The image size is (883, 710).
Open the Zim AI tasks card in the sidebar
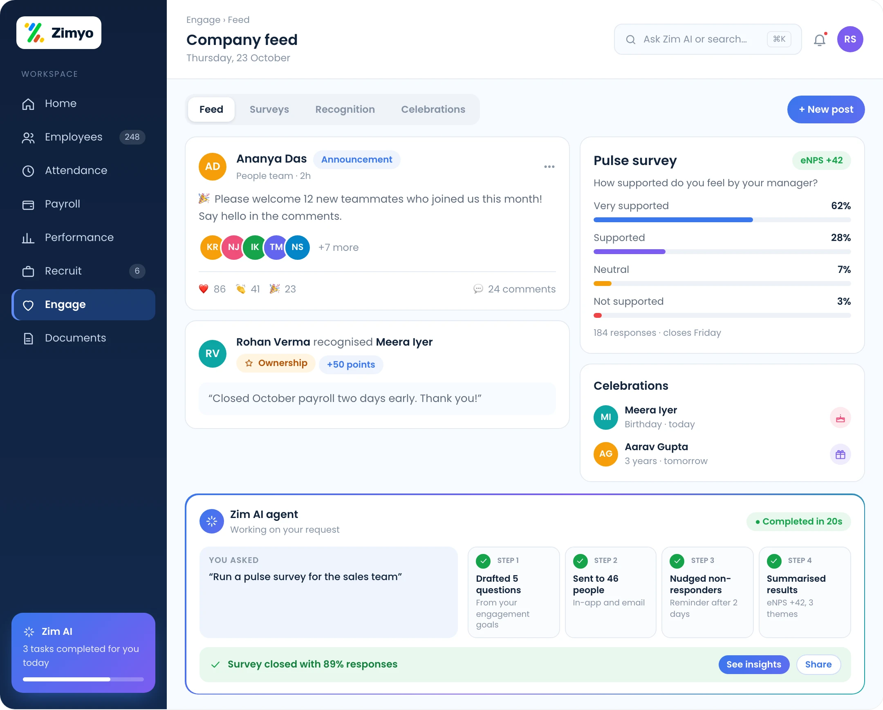pyautogui.click(x=83, y=653)
